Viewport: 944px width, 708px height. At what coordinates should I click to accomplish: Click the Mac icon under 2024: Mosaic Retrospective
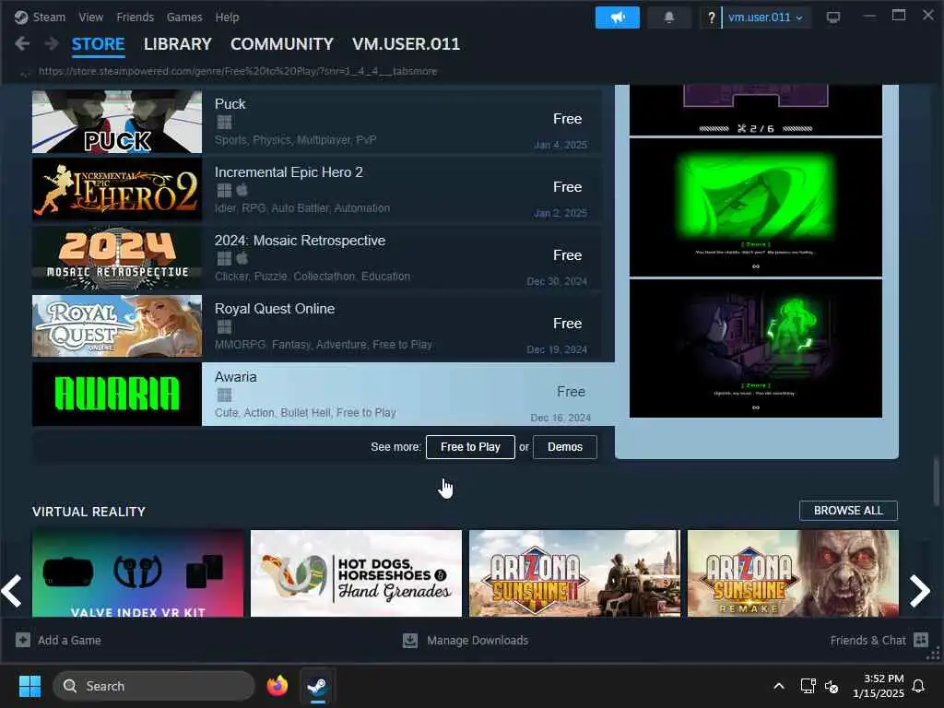coord(242,258)
